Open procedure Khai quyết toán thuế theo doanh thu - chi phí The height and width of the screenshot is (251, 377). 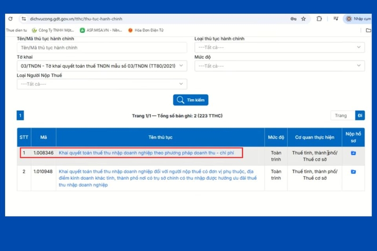pos(146,153)
